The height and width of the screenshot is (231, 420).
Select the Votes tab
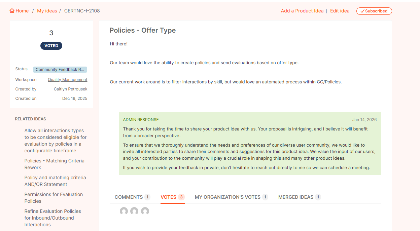[172, 197]
